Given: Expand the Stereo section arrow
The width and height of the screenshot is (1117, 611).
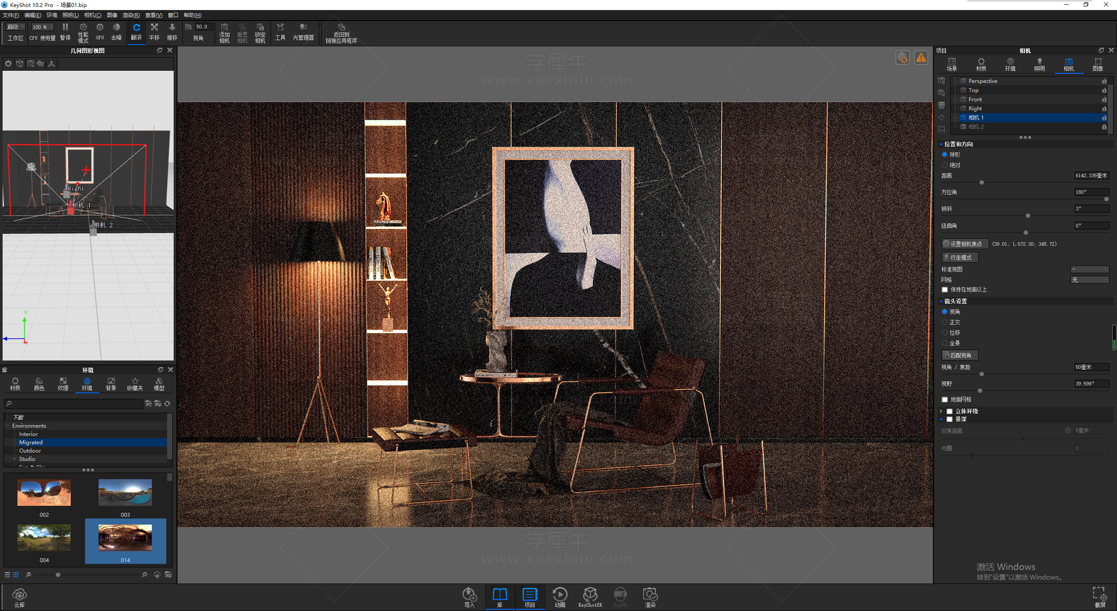Looking at the screenshot, I should [941, 411].
